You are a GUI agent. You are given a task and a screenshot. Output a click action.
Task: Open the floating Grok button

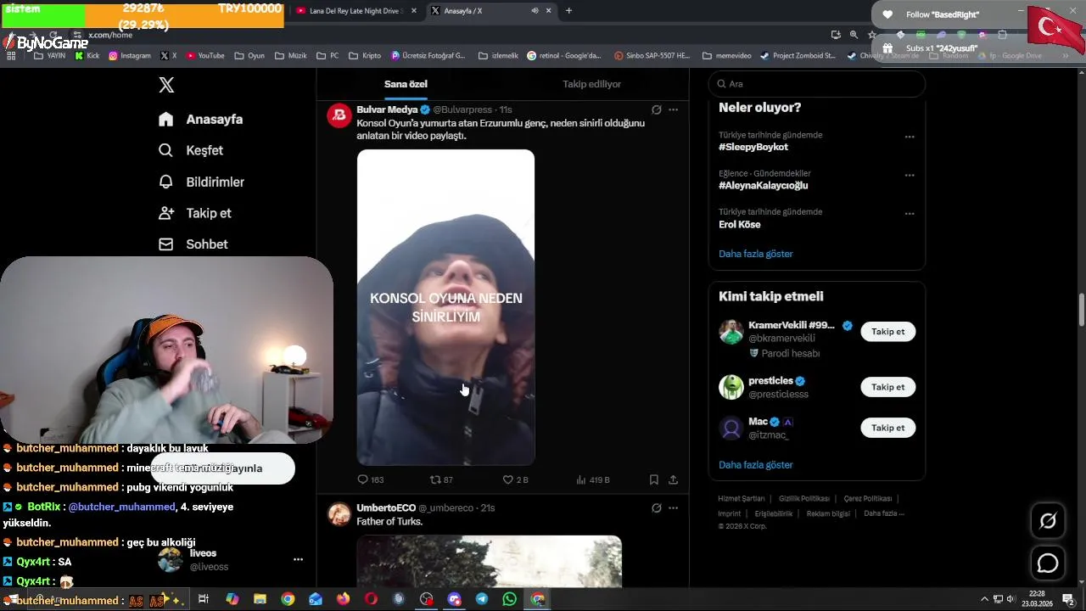click(1048, 521)
